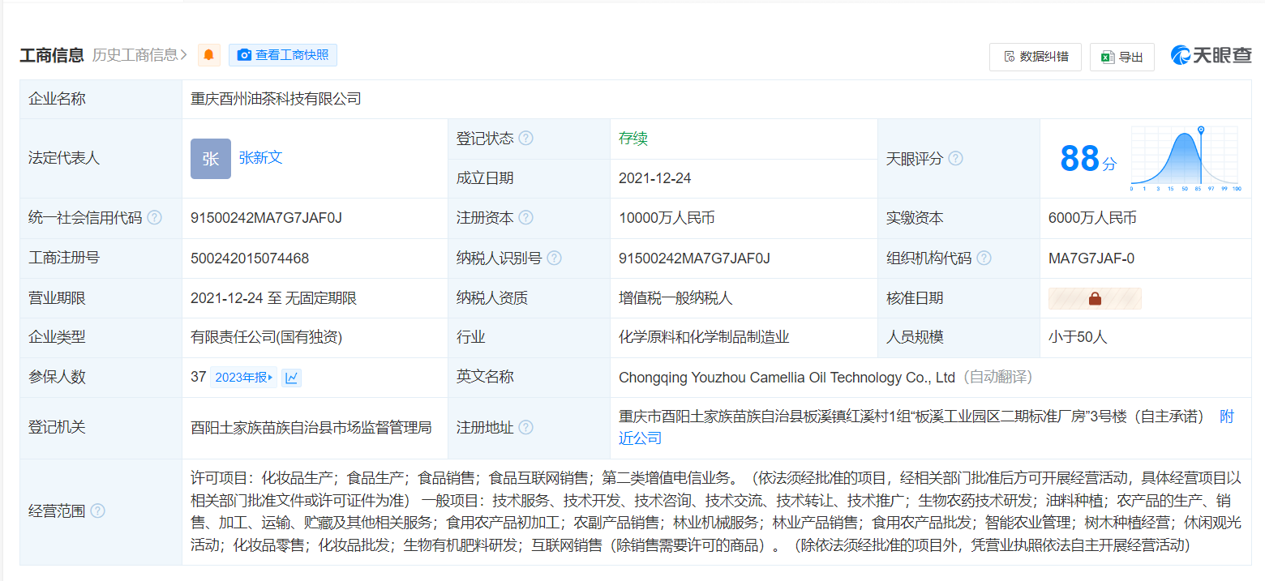
Task: Select paid-in capital 6000万人民币
Action: [x=1092, y=218]
